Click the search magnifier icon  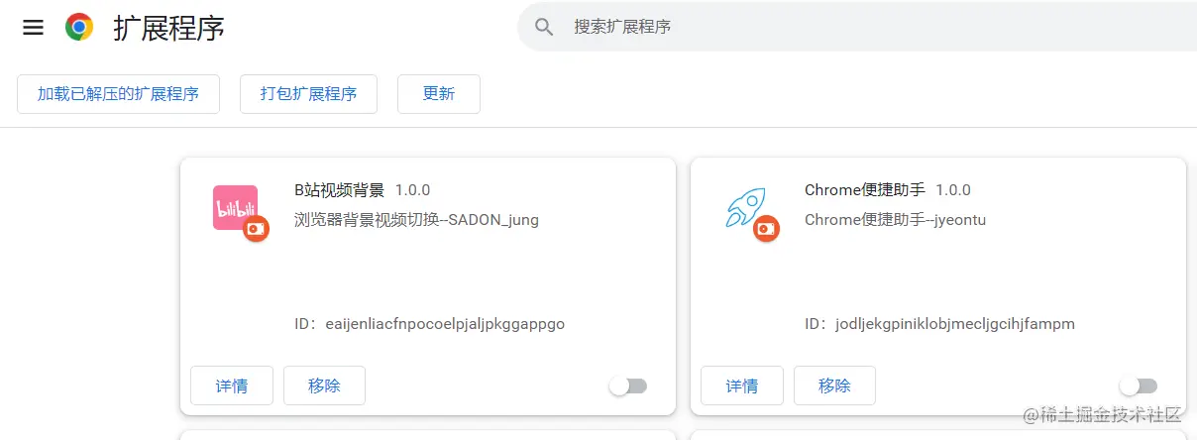[544, 27]
